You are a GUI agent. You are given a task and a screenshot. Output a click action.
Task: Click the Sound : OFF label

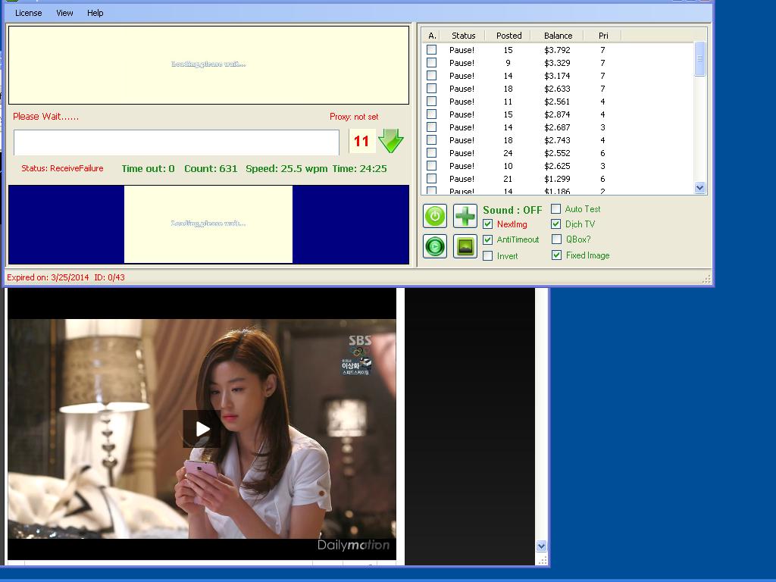[x=512, y=210]
